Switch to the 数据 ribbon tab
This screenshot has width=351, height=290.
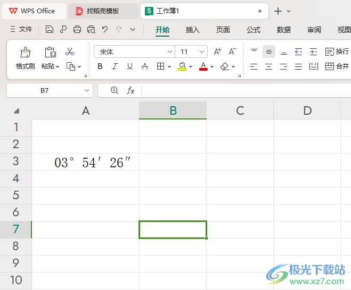pos(283,30)
